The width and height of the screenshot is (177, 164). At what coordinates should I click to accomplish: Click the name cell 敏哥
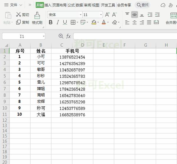point(41,69)
